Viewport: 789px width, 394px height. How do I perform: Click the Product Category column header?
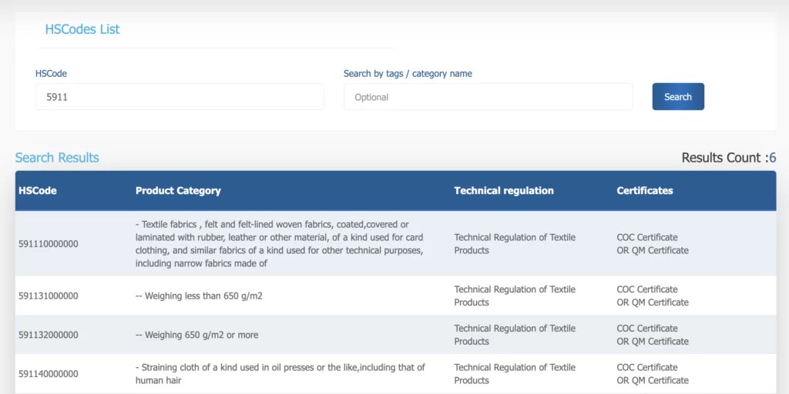click(x=178, y=191)
